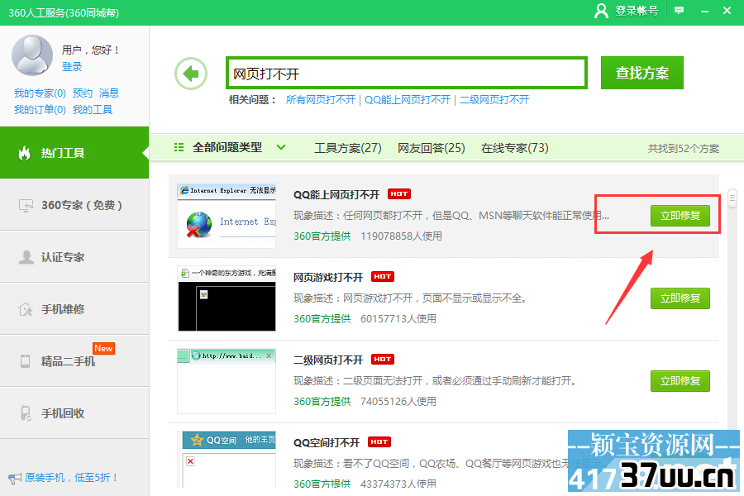Open 我的工具 link
The image size is (744, 496).
pyautogui.click(x=93, y=110)
